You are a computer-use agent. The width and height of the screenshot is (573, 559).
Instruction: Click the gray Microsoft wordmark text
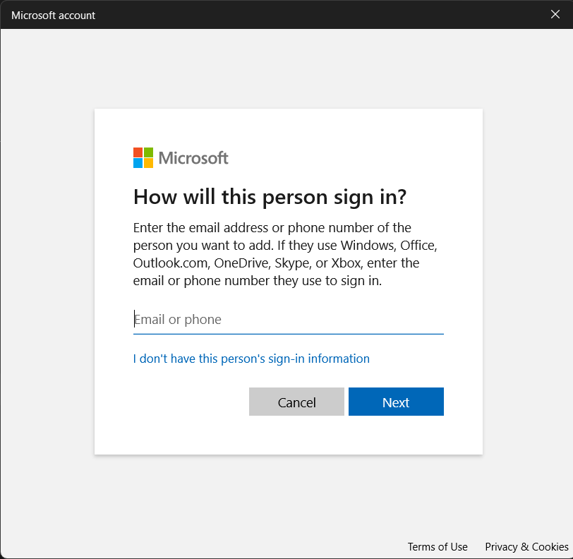193,158
